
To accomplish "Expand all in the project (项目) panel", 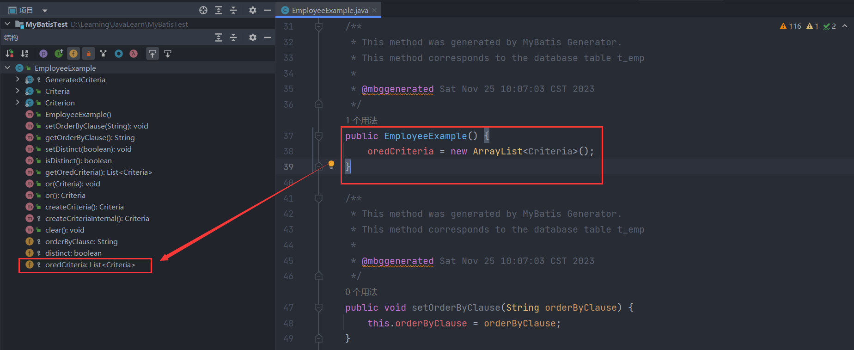I will 219,10.
